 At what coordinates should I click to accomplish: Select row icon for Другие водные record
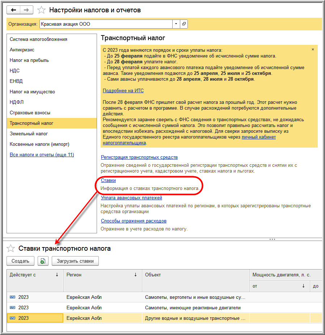point(13,318)
